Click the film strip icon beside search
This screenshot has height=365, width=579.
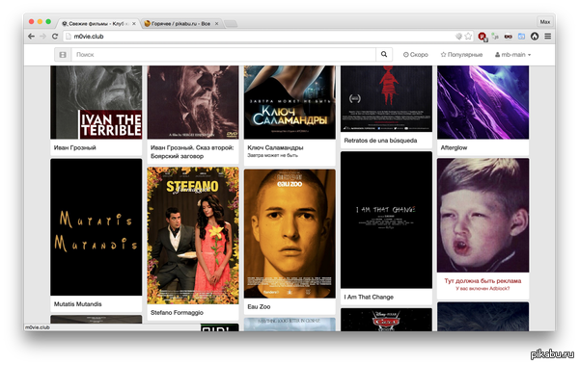click(x=63, y=55)
